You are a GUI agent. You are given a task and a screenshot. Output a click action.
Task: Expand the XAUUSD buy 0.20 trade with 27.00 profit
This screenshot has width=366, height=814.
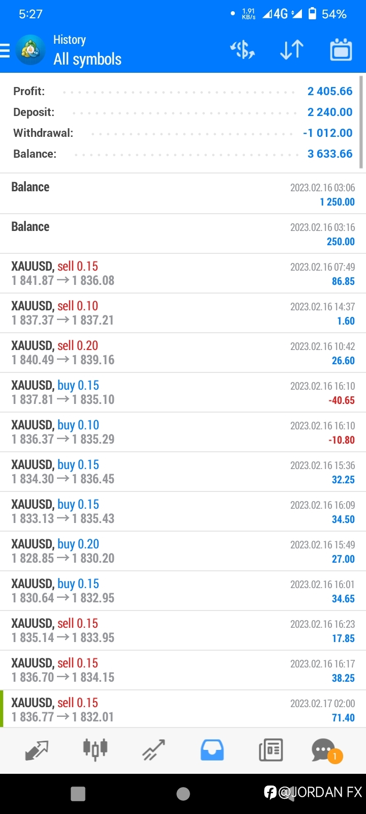(183, 551)
